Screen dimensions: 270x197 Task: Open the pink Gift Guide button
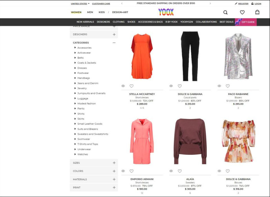[246, 22]
